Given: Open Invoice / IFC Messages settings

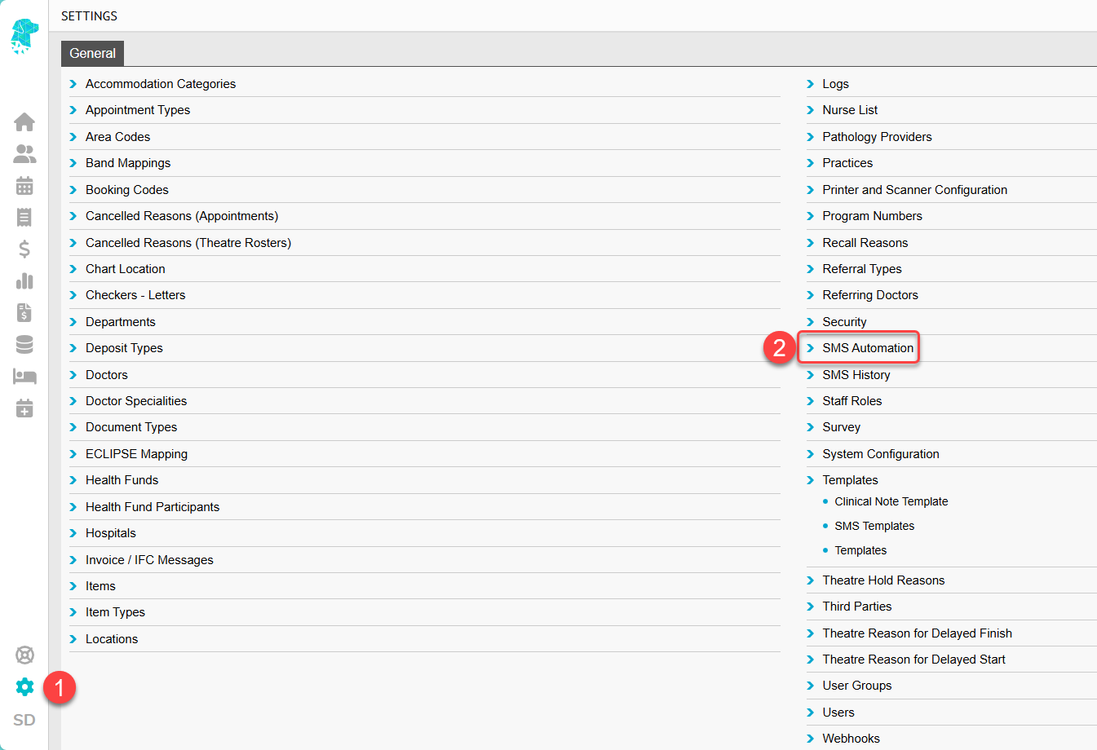Looking at the screenshot, I should (x=149, y=560).
